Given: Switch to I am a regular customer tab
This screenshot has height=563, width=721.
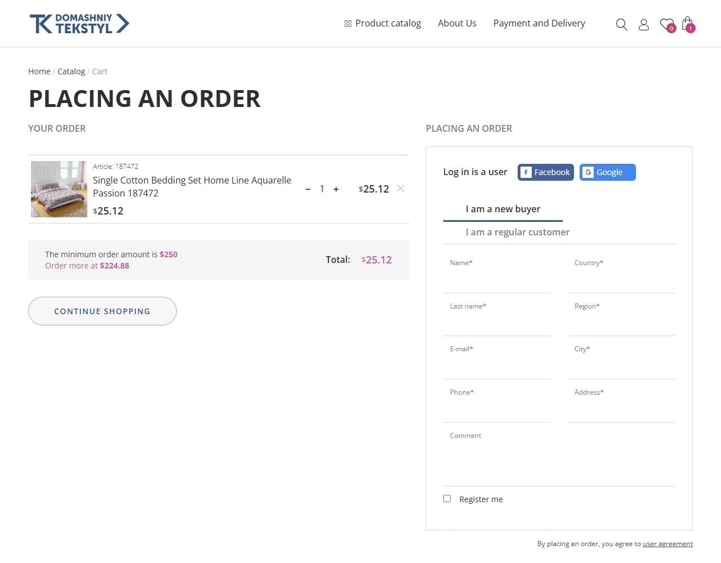Looking at the screenshot, I should pyautogui.click(x=517, y=232).
